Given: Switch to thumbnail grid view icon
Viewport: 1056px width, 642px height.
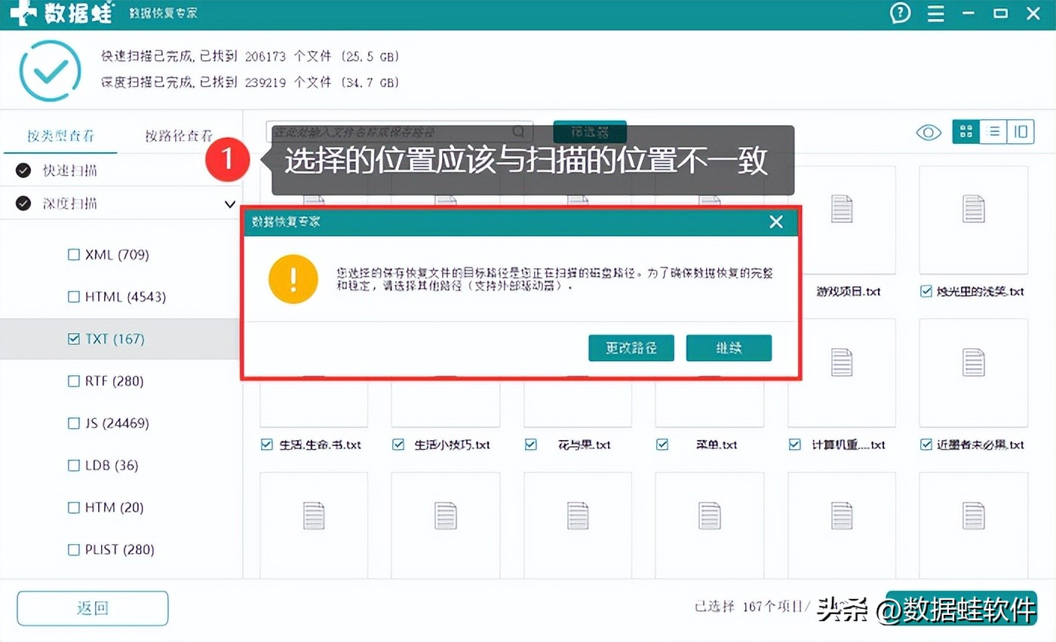Looking at the screenshot, I should tap(965, 132).
